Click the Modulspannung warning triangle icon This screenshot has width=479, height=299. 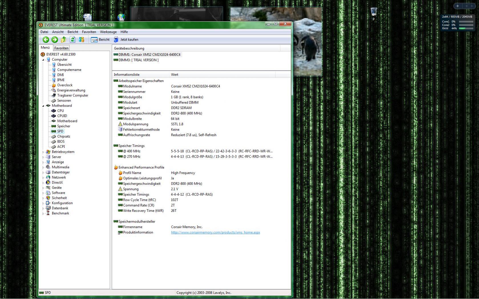tap(120, 124)
